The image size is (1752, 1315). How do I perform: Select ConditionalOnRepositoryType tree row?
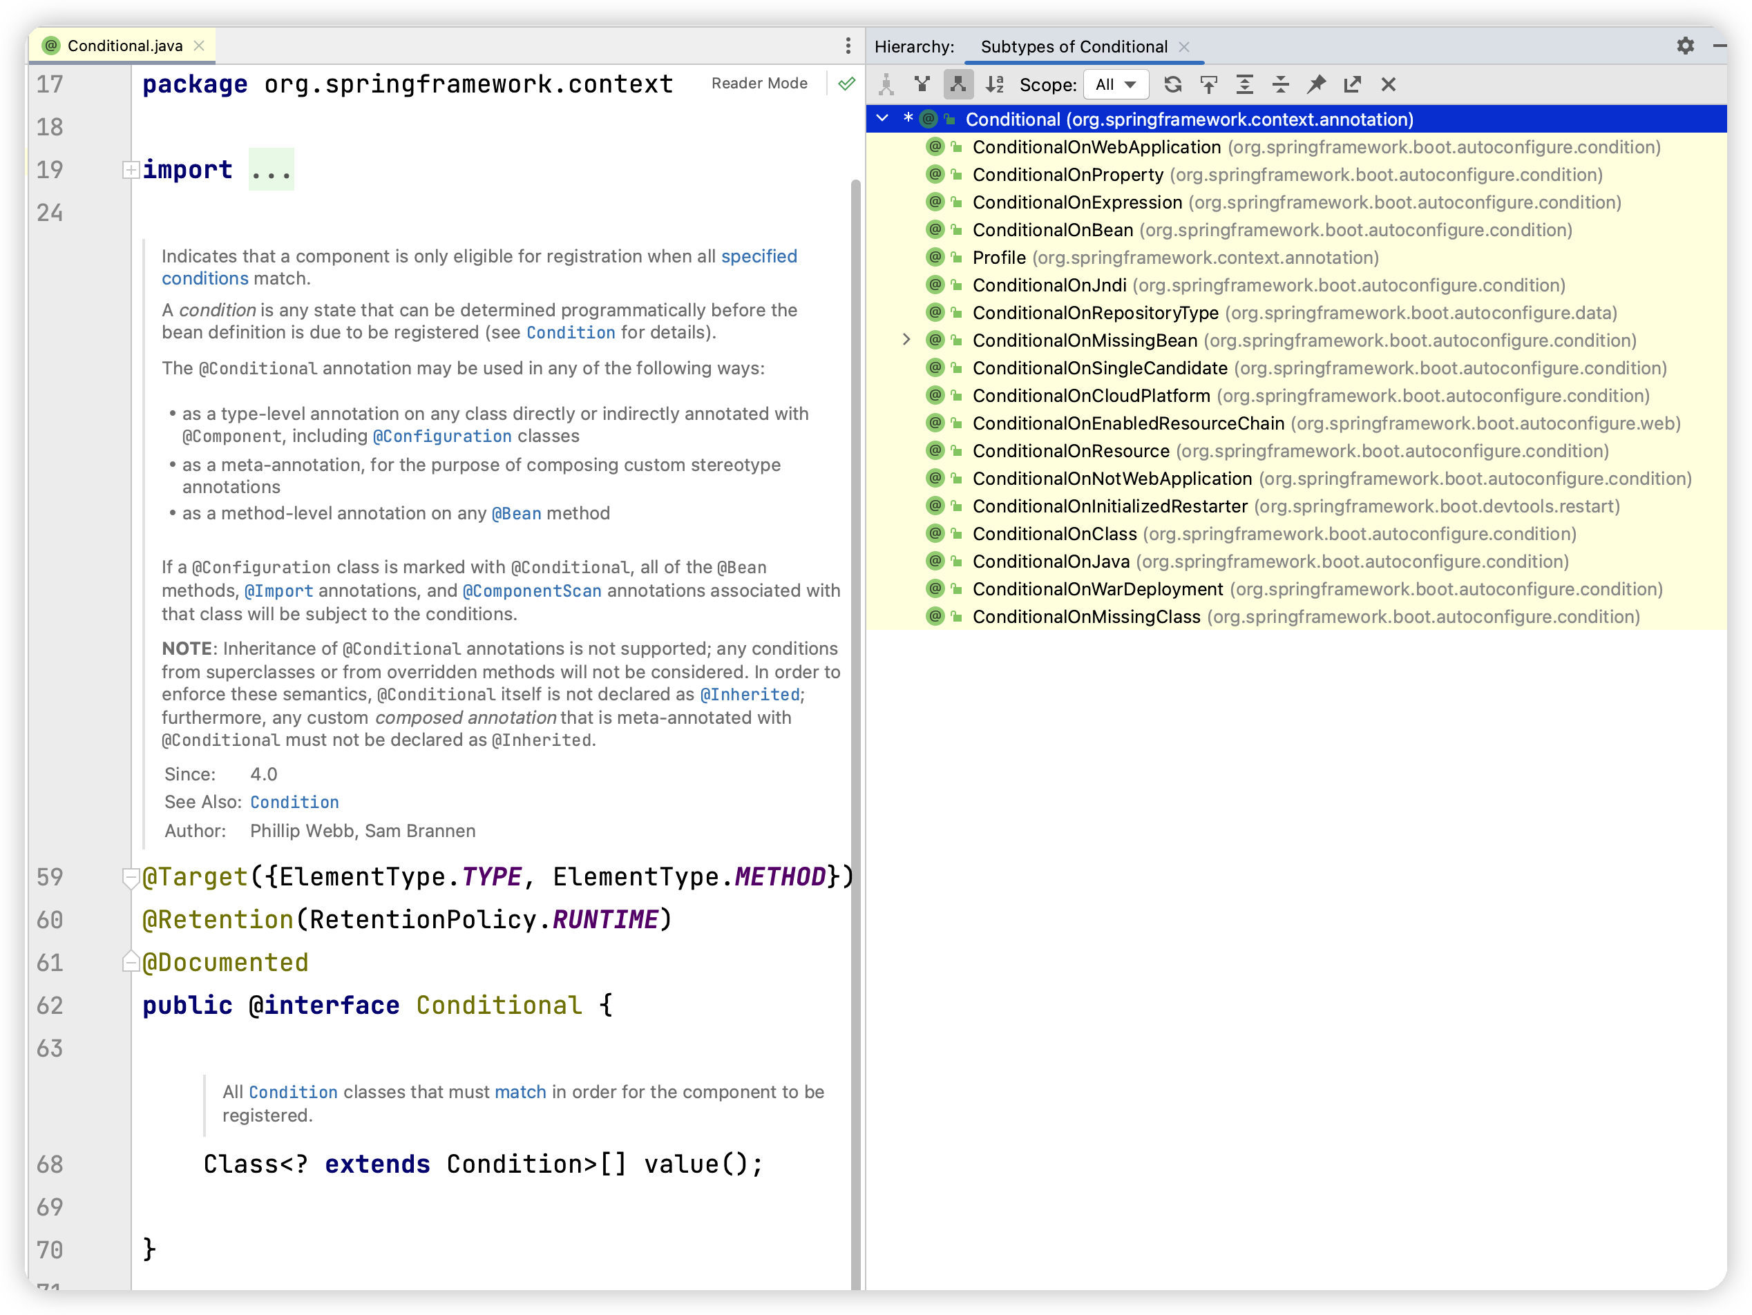point(1297,313)
